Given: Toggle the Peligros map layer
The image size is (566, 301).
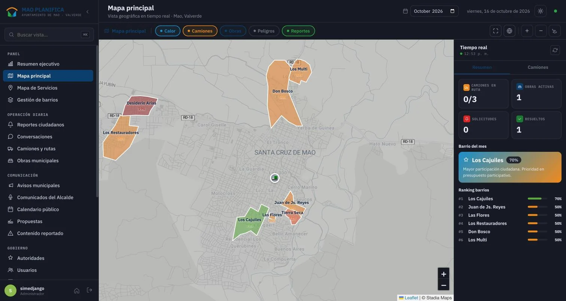Looking at the screenshot, I should pyautogui.click(x=264, y=31).
